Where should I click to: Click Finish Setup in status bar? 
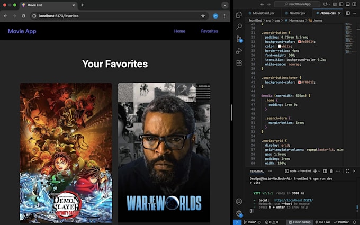300,222
